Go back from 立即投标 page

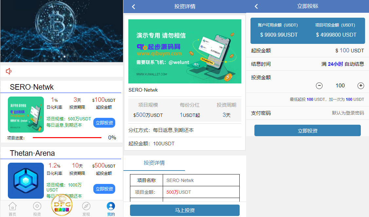256,6
